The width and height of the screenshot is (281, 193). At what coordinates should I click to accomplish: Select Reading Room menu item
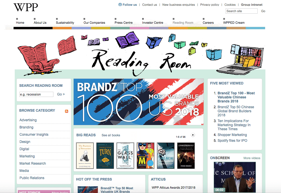(183, 23)
